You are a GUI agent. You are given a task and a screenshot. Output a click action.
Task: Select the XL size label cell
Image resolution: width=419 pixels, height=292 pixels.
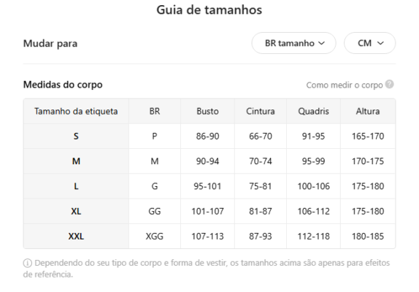pos(76,211)
